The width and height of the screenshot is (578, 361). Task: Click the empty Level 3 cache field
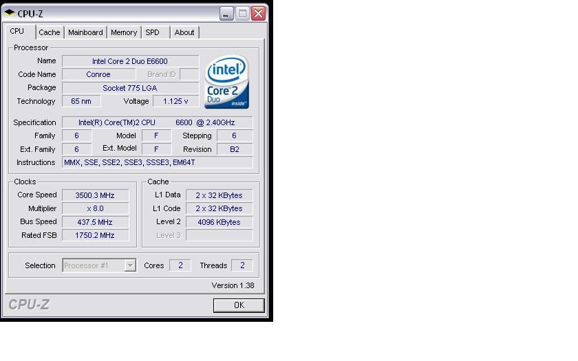[220, 235]
